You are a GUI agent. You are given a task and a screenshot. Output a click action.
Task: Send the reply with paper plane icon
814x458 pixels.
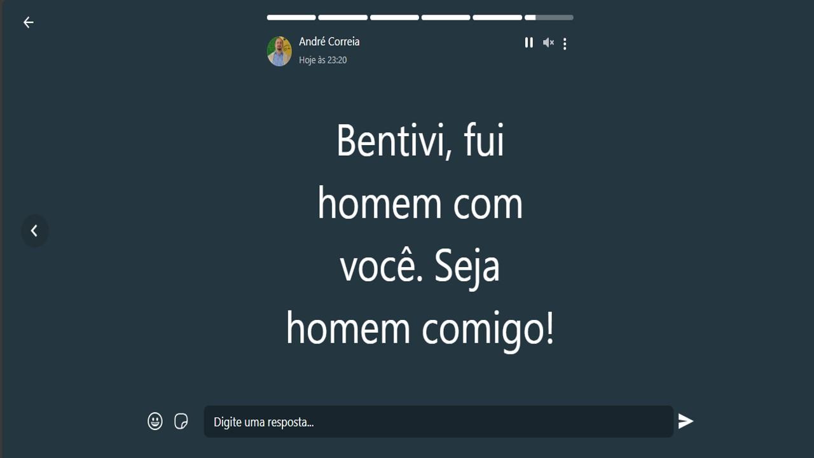pyautogui.click(x=685, y=421)
